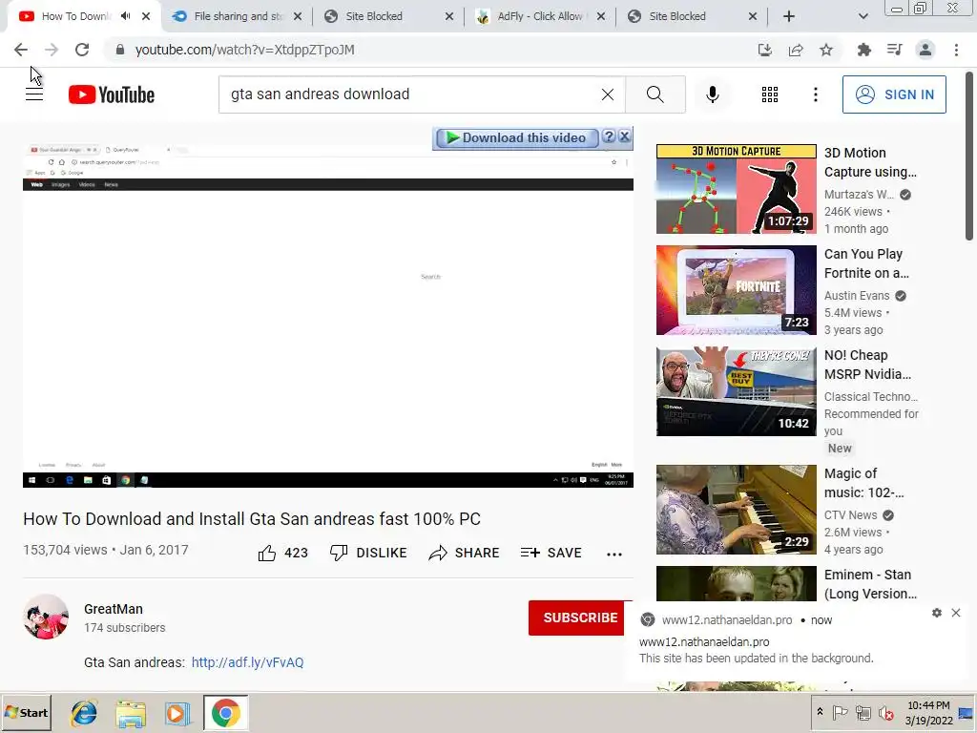Open a new tab with the plus
This screenshot has width=977, height=733.
tap(789, 16)
